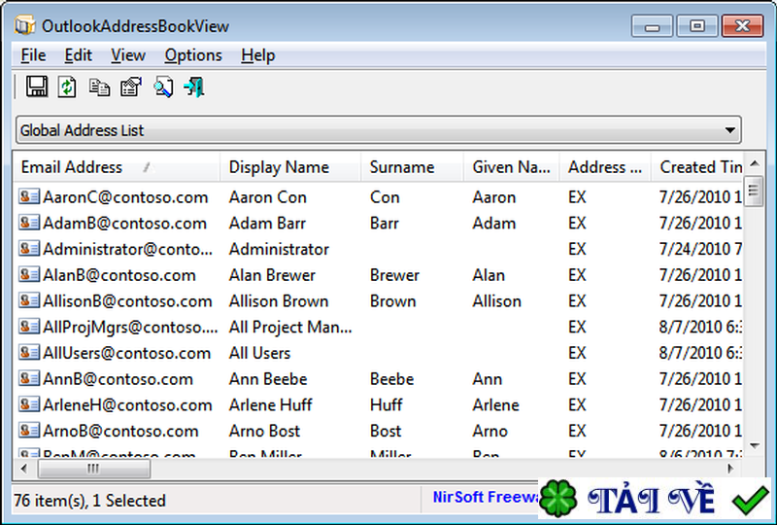Click the Find toolbar icon
Screen dimensions: 777x525
tap(163, 87)
